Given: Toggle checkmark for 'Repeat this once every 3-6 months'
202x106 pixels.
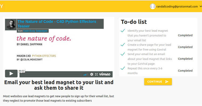Looking at the screenshot, I should [123, 68].
